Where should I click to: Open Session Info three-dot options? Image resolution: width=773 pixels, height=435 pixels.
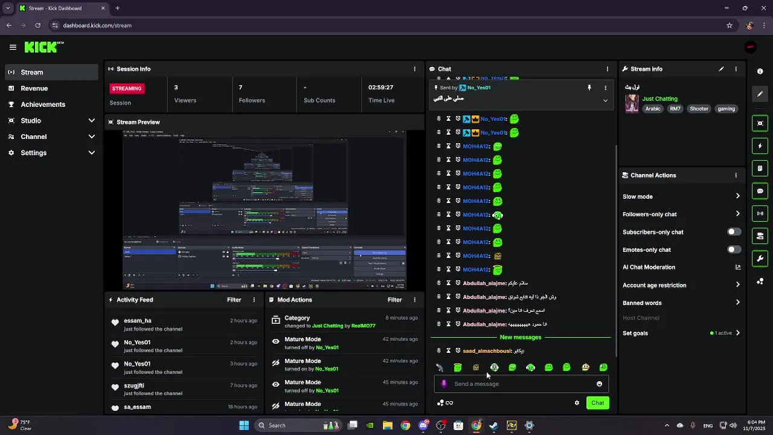[x=414, y=69]
